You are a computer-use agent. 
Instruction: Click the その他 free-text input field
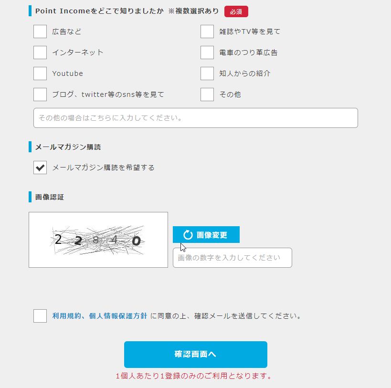[196, 117]
